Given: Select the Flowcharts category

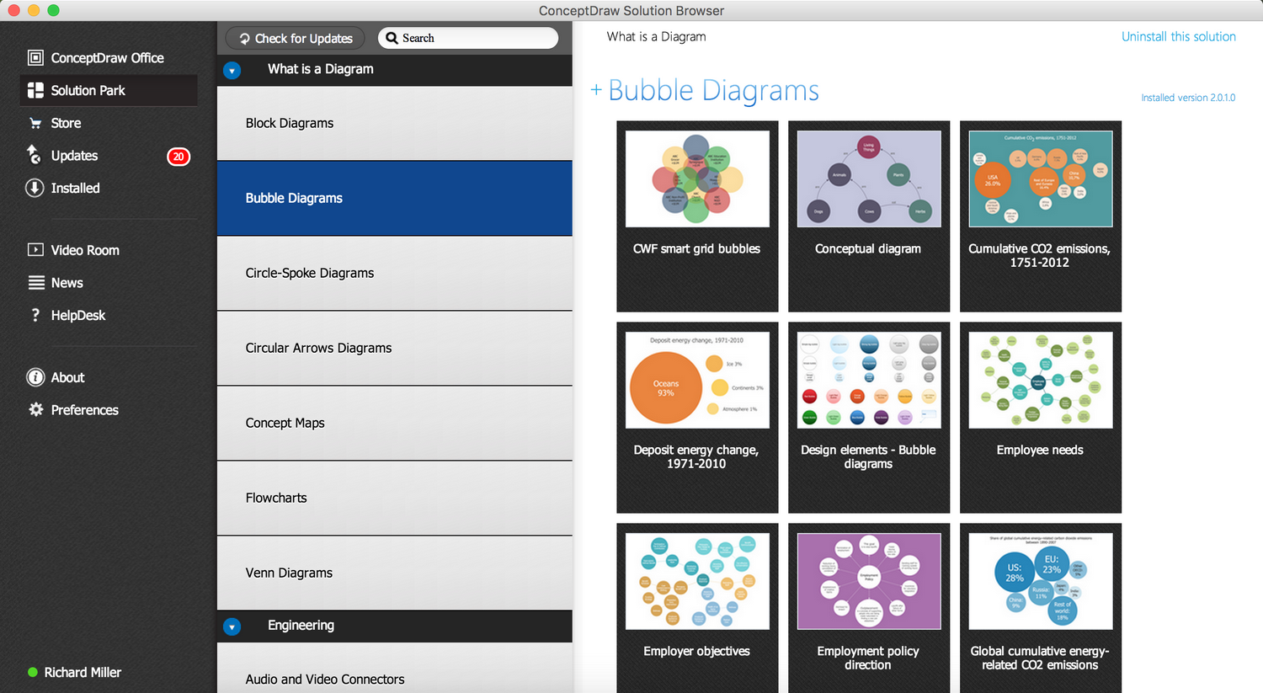Looking at the screenshot, I should coord(276,498).
